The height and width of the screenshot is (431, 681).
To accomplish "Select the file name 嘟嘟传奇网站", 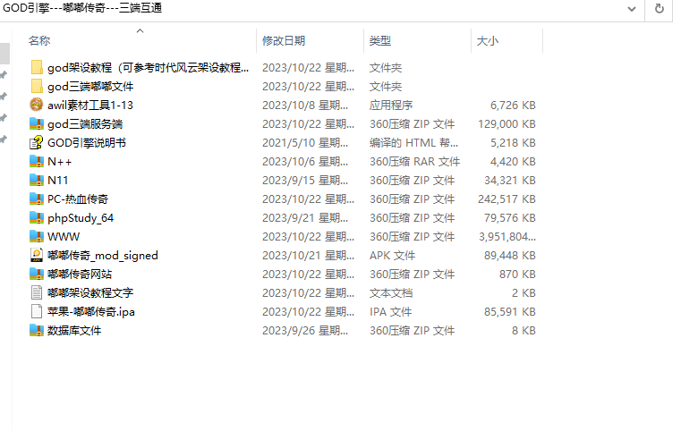I will tap(80, 275).
